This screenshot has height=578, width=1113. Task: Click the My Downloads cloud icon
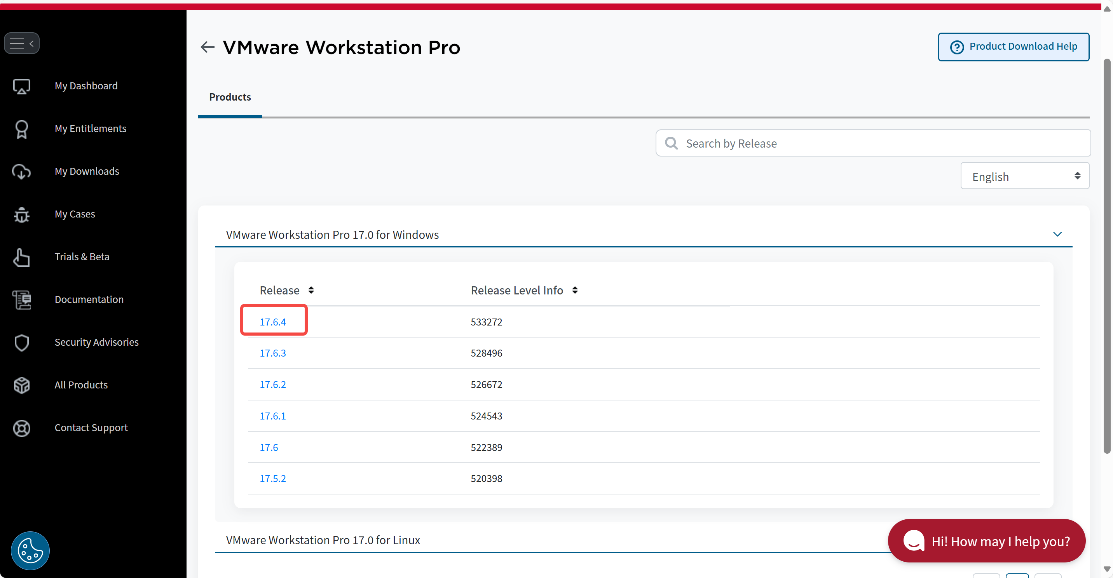22,172
